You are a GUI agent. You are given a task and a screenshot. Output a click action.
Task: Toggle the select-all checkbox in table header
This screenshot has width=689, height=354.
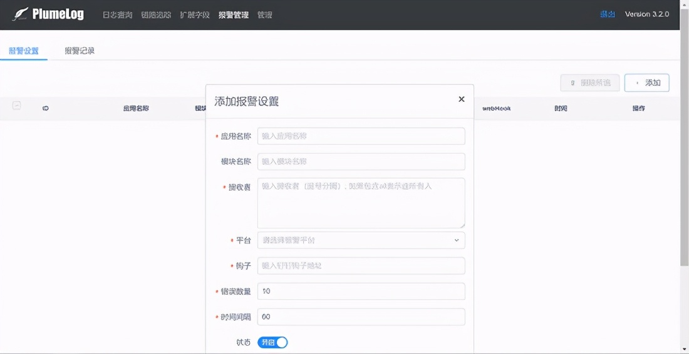[16, 105]
